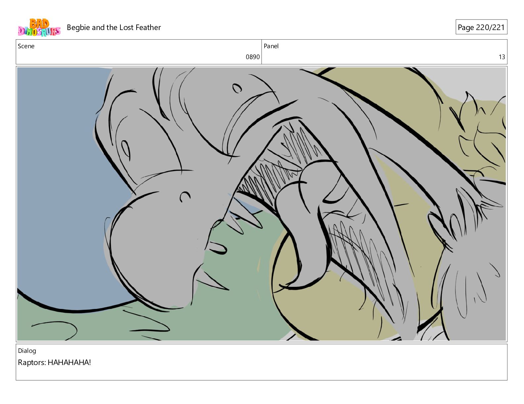Click the 'Panel' label
Viewport: 524px width, 404px height.
pos(271,46)
